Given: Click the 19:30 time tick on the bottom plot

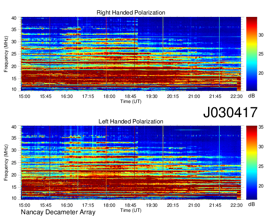Looking at the screenshot, I should click(152, 205).
